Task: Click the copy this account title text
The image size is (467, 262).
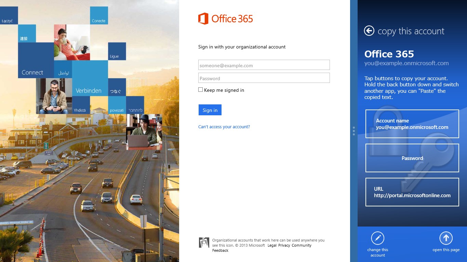Action: click(x=411, y=31)
